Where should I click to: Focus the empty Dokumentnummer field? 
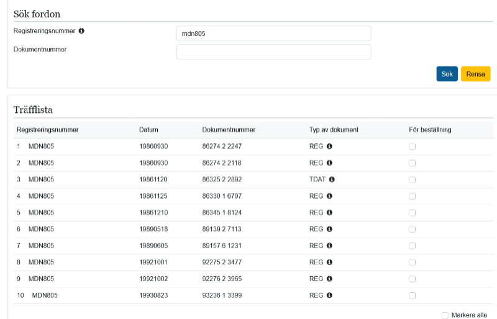pos(273,52)
